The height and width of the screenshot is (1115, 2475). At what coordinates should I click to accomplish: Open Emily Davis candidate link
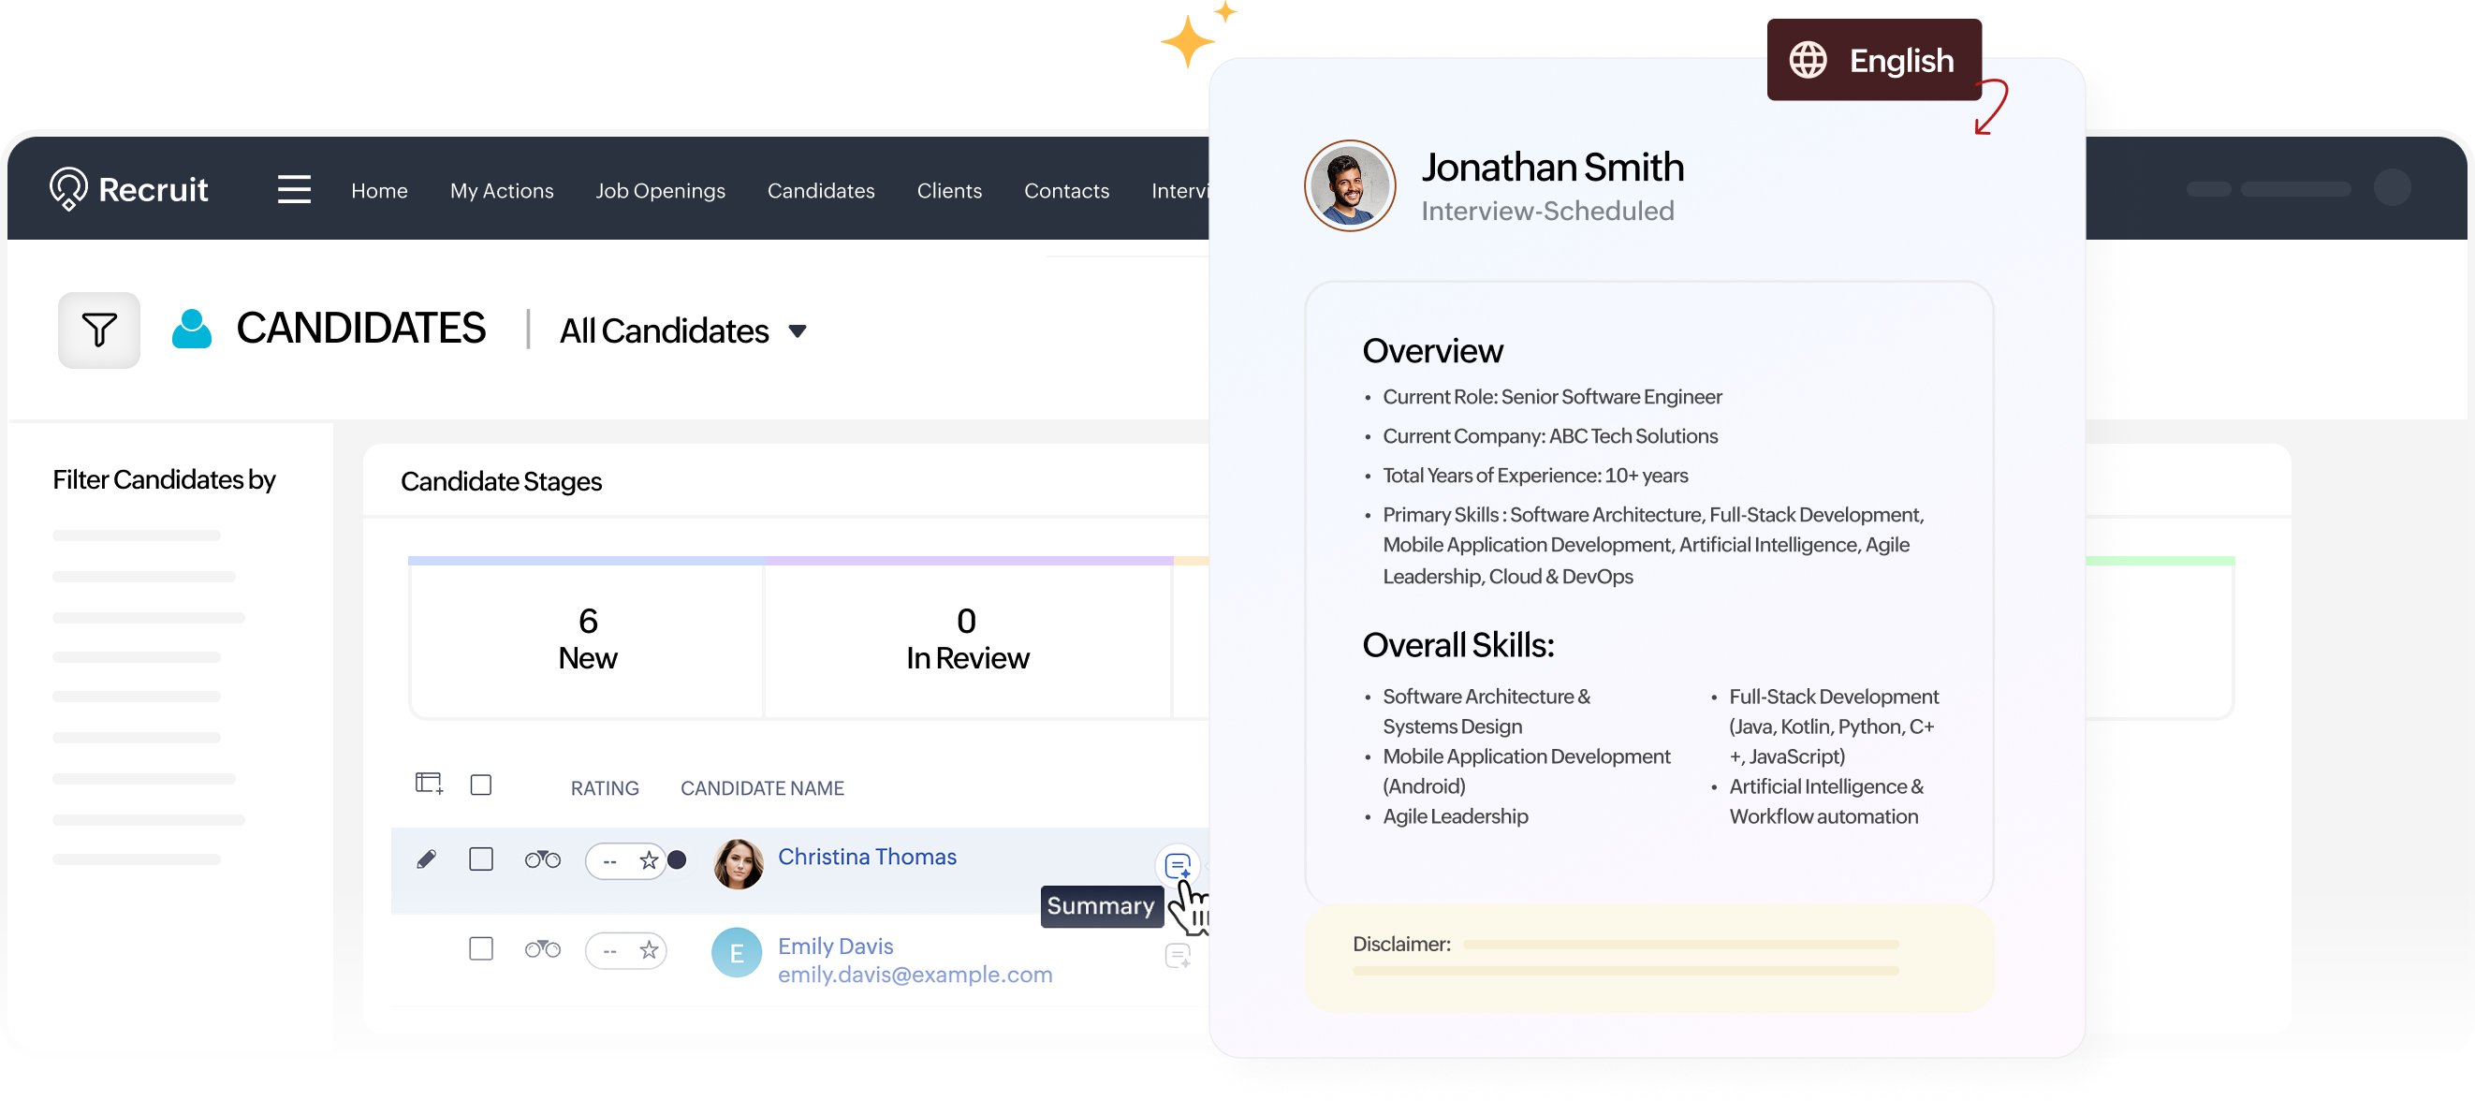pos(835,945)
